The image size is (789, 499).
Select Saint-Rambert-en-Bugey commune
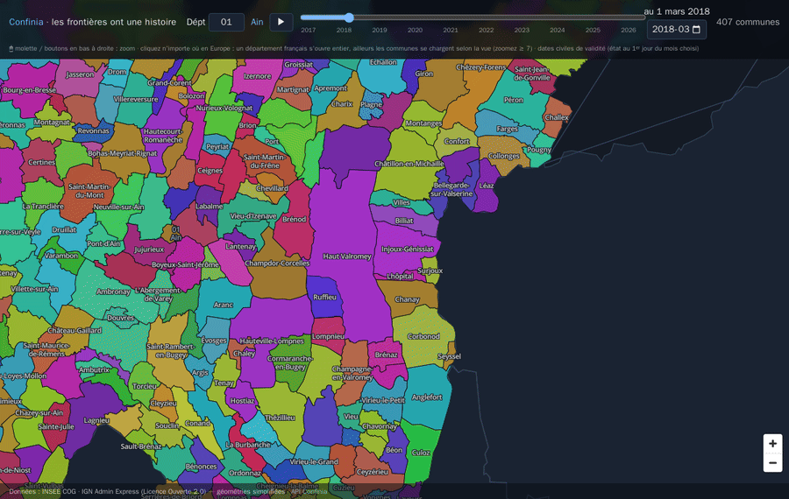point(171,350)
